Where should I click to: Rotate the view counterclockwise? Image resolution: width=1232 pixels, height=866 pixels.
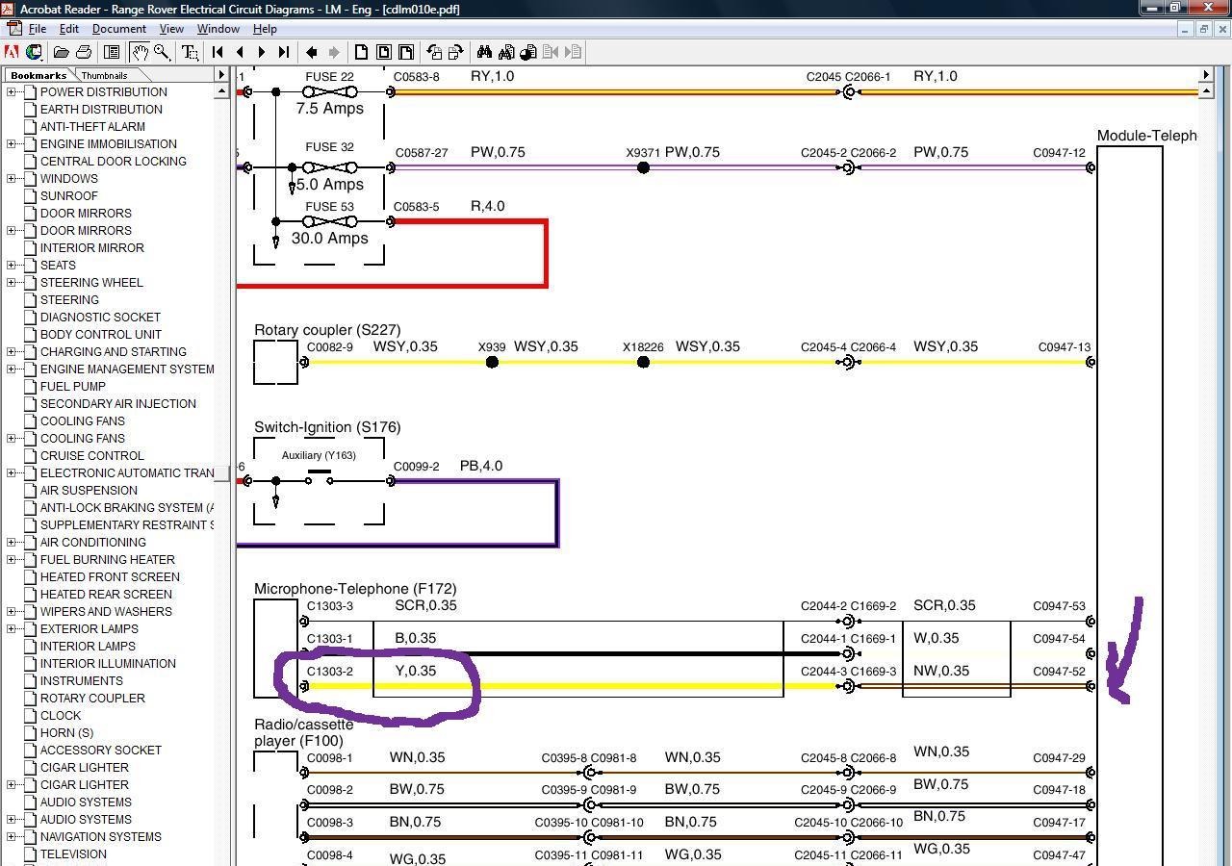pyautogui.click(x=434, y=52)
